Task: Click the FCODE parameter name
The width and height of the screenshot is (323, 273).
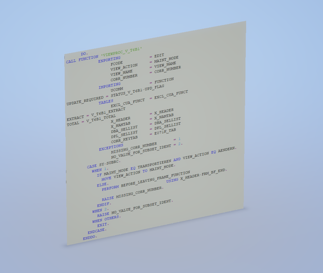Action: point(116,63)
